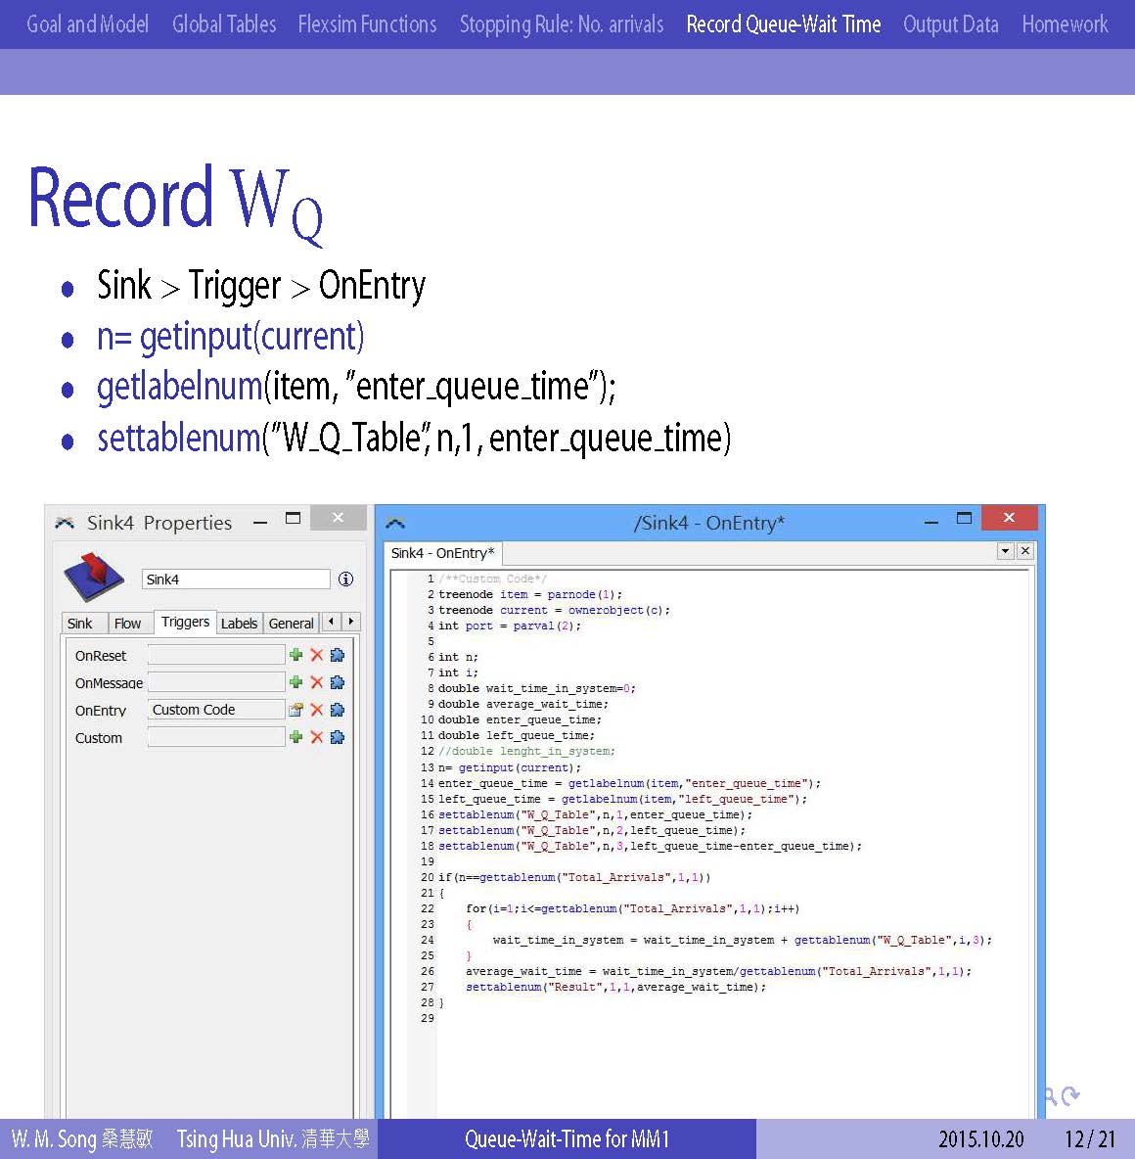
Task: Click the OnEntry Custom Code field
Action: [215, 710]
